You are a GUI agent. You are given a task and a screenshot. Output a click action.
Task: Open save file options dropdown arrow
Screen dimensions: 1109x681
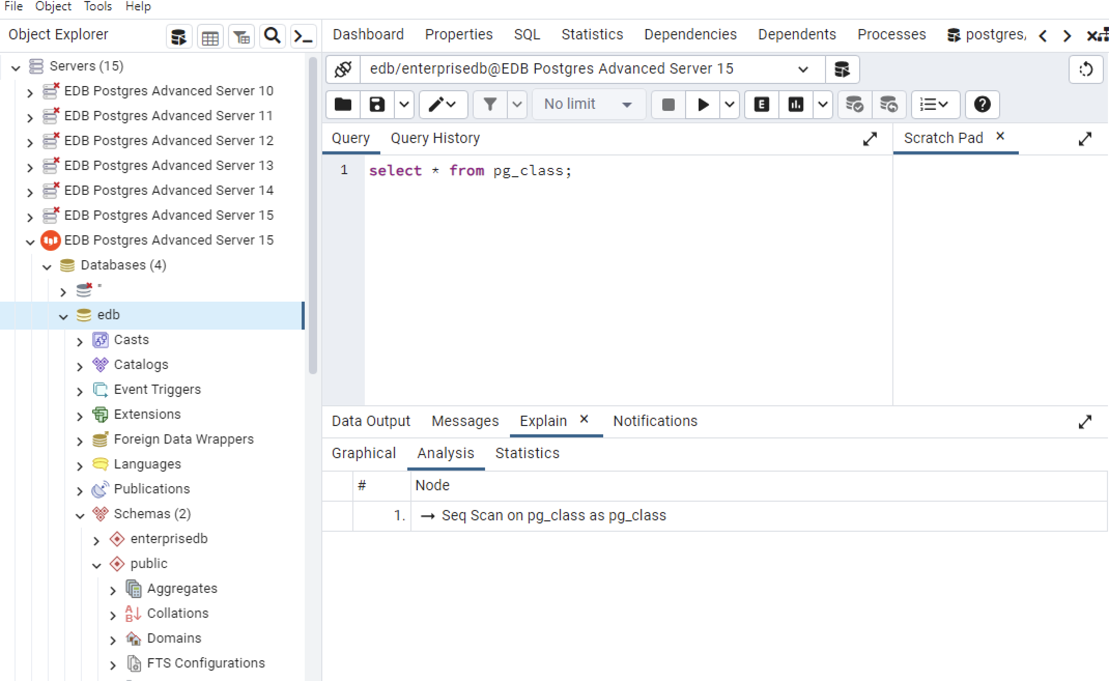404,105
